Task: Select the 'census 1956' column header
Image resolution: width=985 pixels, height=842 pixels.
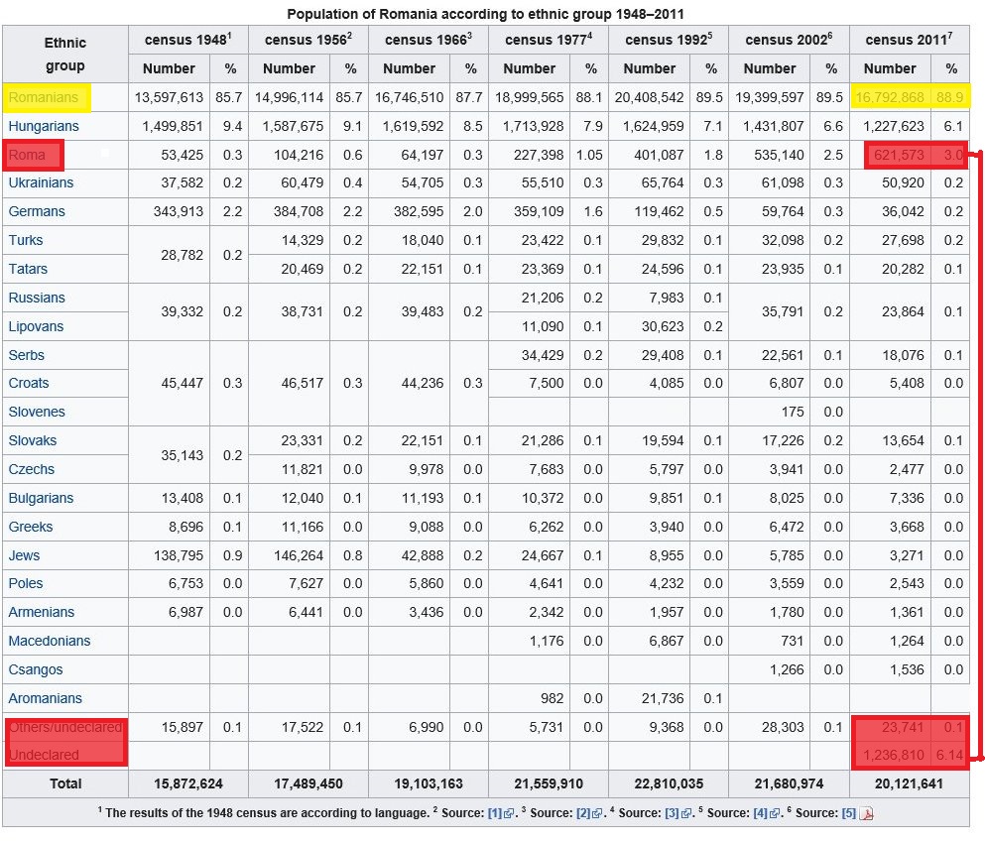Action: pos(308,40)
